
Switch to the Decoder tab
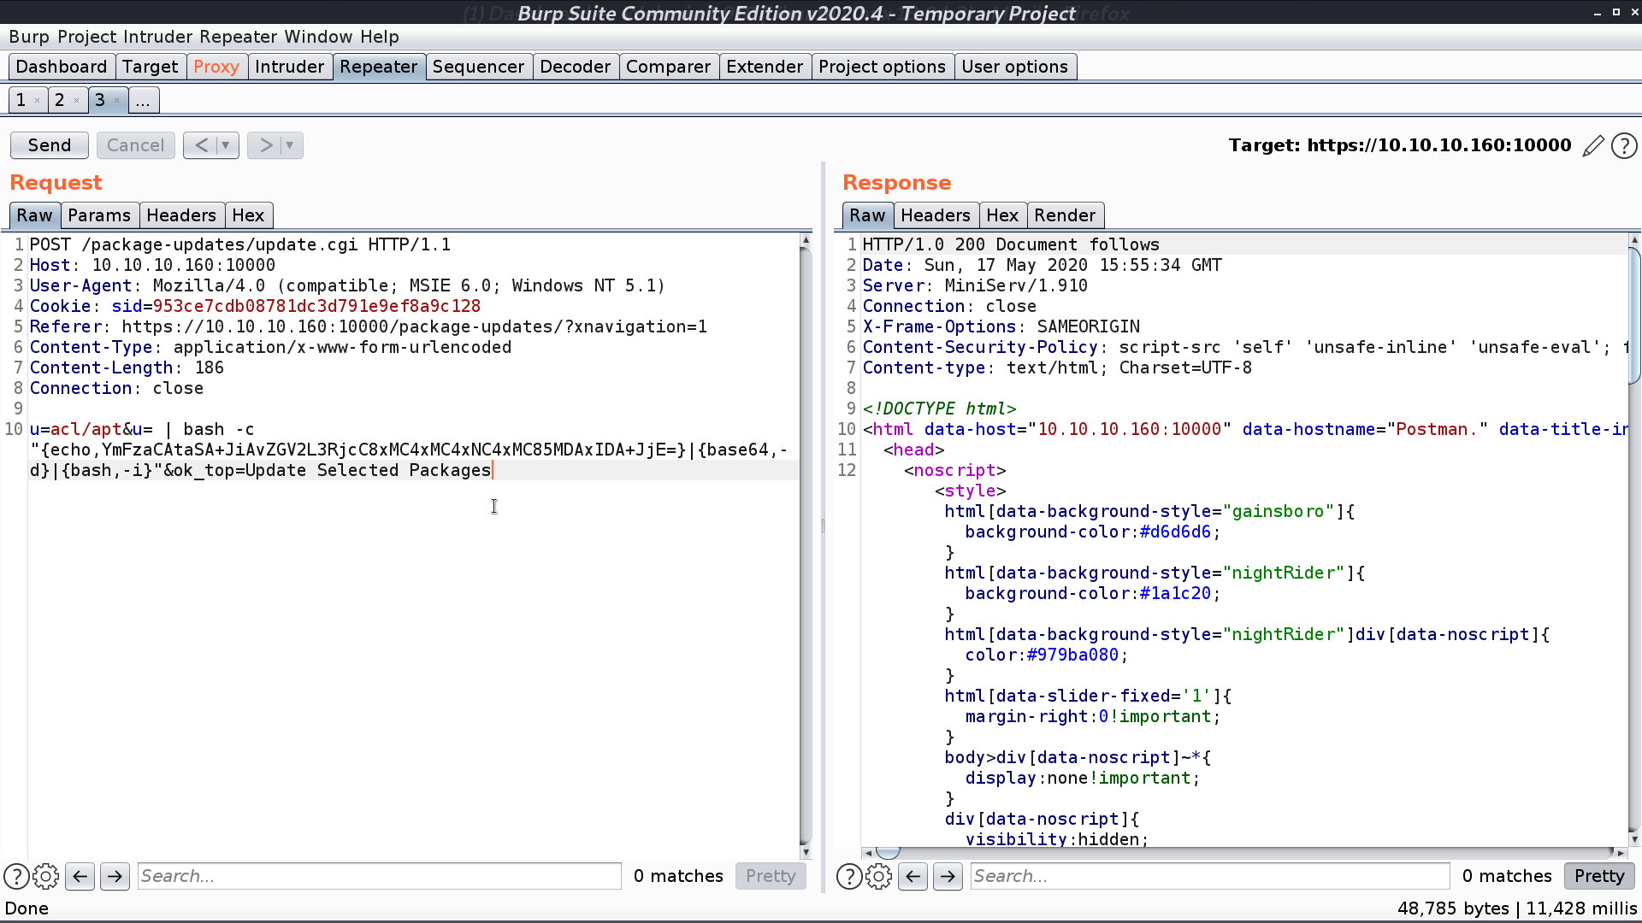pyautogui.click(x=576, y=67)
